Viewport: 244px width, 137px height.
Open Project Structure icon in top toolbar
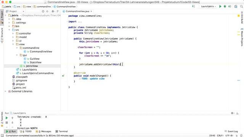click(236, 6)
